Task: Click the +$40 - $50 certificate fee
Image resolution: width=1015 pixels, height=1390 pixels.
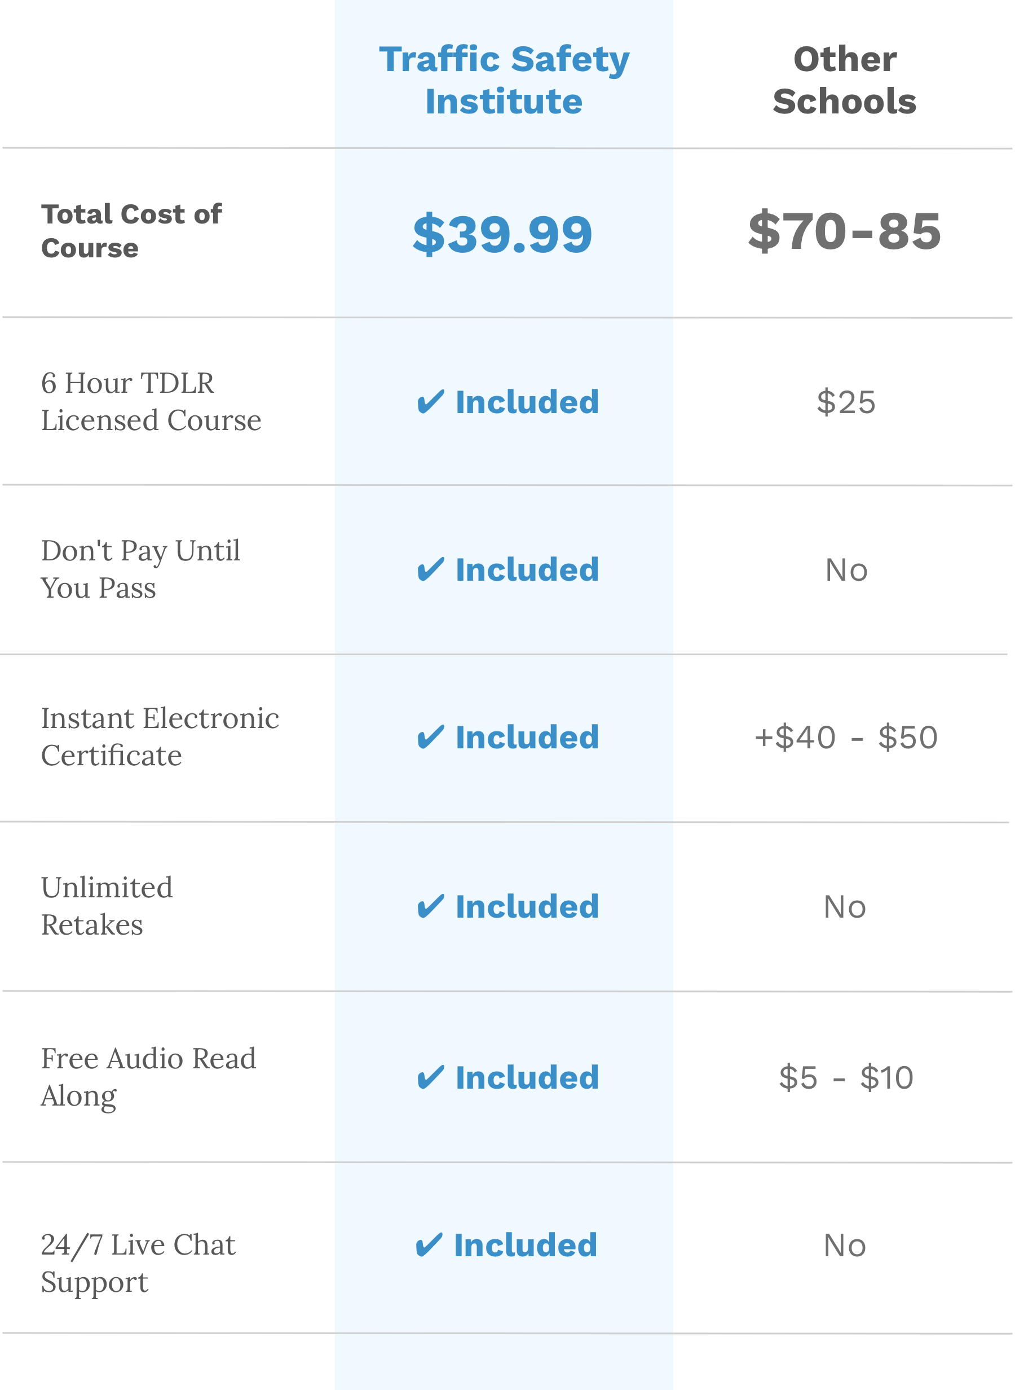Action: click(x=846, y=737)
